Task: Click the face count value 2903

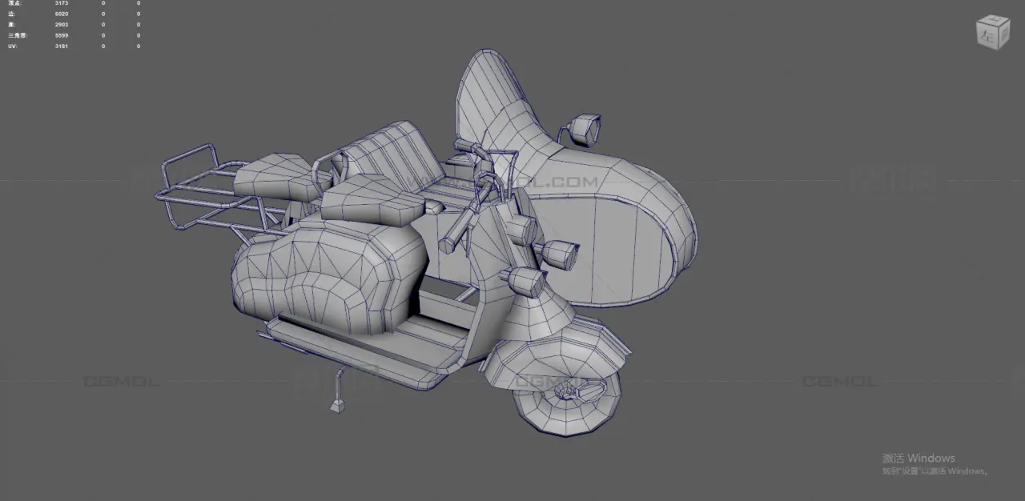Action: coord(61,25)
